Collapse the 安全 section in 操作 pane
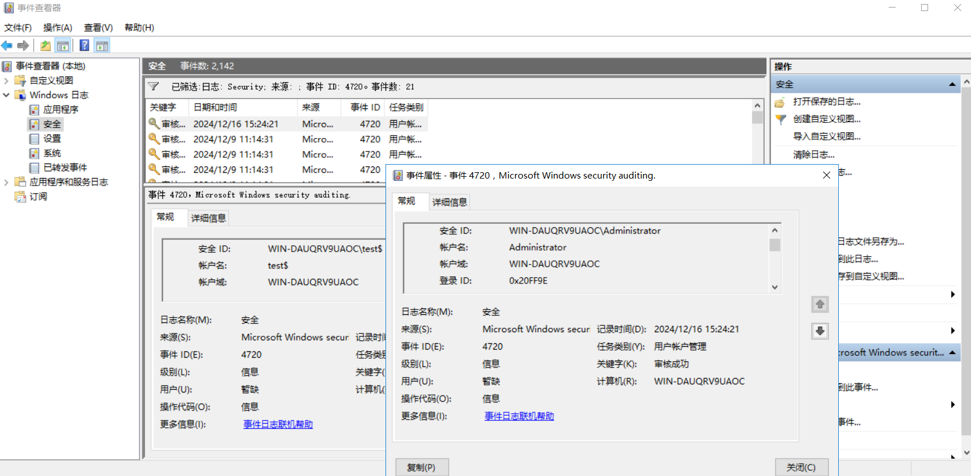Image resolution: width=971 pixels, height=476 pixels. point(952,85)
